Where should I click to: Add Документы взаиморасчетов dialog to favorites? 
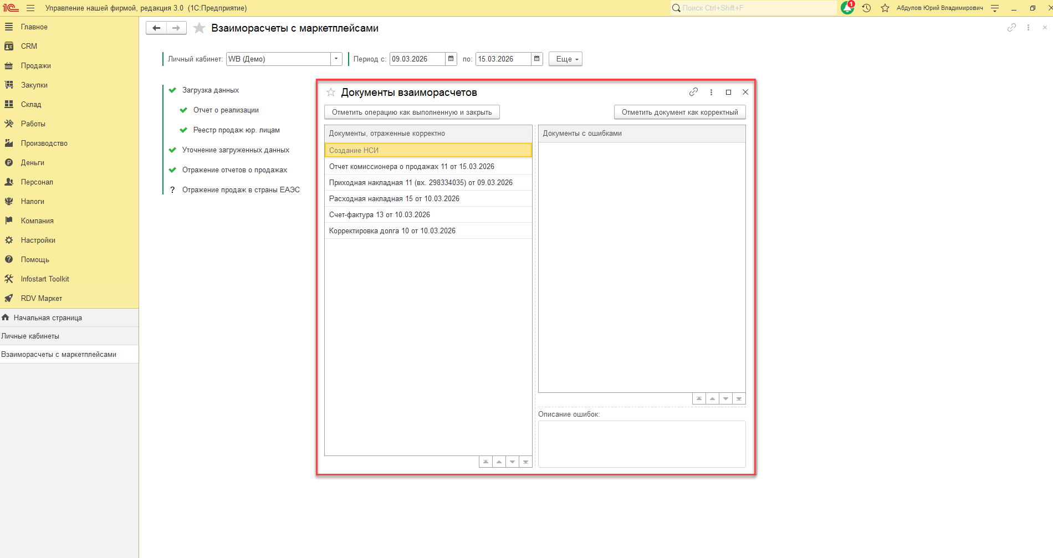(331, 93)
